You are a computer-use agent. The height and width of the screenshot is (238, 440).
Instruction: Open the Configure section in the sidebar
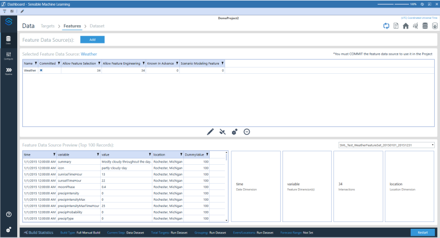pyautogui.click(x=9, y=55)
